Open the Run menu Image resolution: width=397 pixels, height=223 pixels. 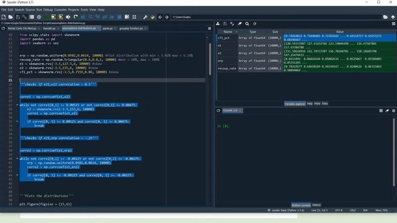[x=39, y=10]
